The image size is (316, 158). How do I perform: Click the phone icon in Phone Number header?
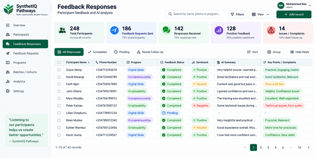(x=97, y=62)
